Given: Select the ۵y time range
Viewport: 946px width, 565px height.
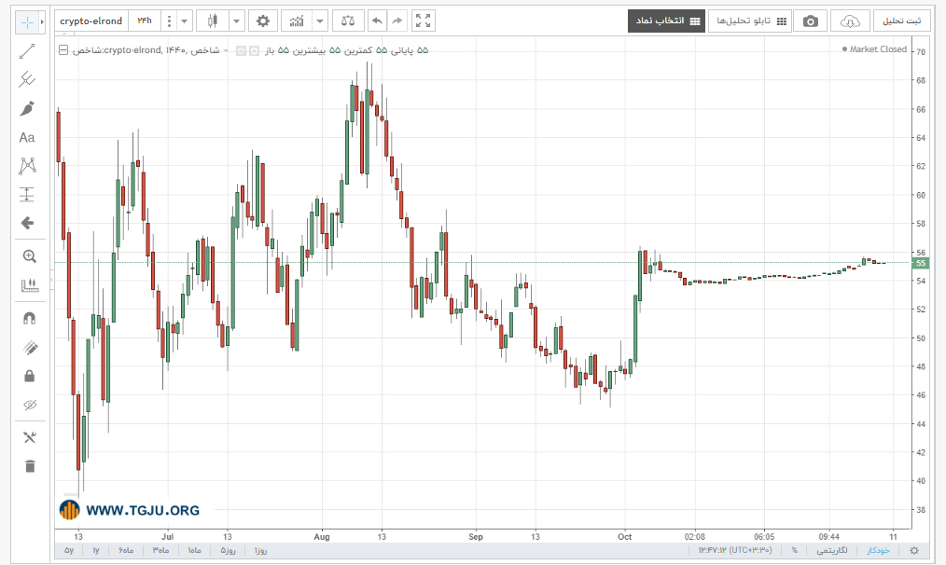Looking at the screenshot, I should tap(69, 550).
